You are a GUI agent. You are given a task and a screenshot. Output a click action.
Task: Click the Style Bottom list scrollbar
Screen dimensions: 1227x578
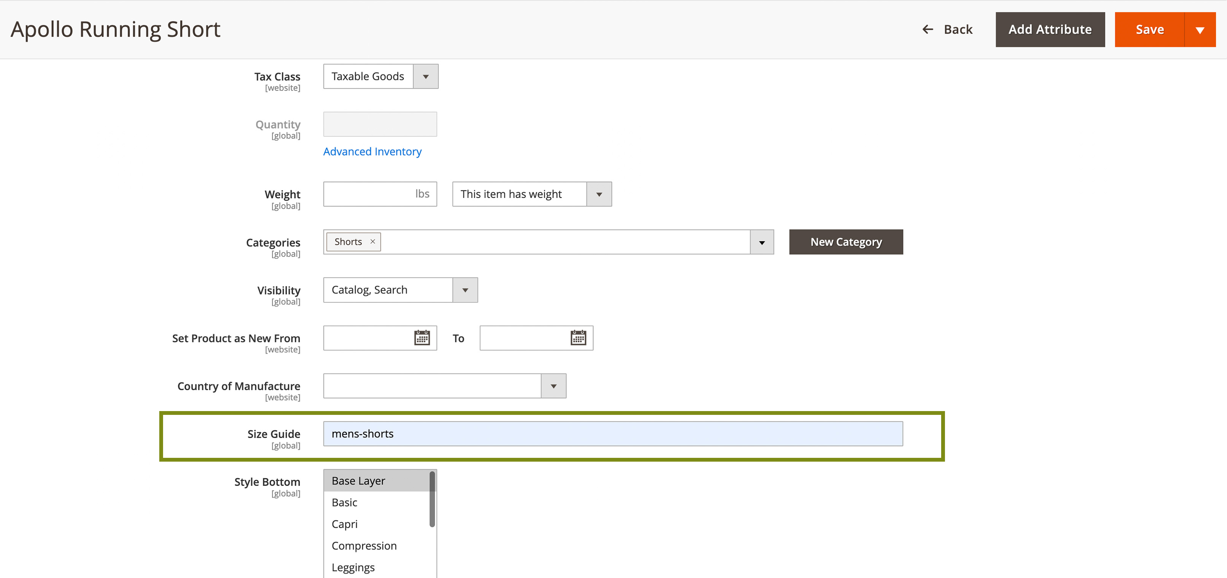pyautogui.click(x=432, y=499)
